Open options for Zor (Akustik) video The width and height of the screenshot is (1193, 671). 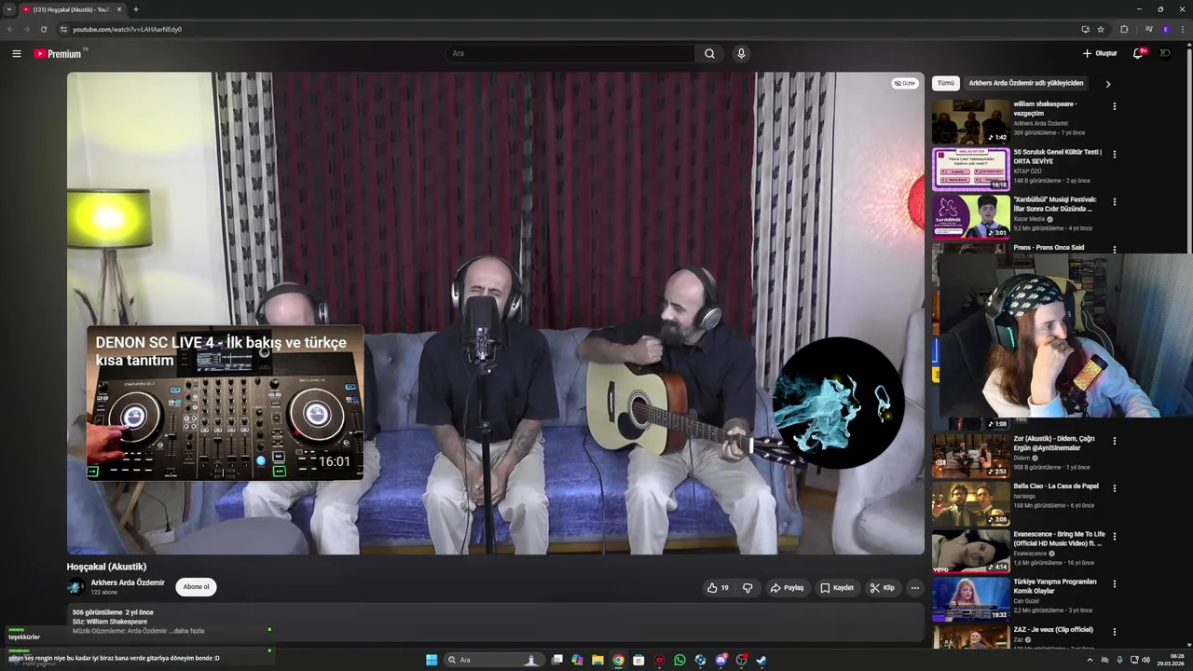click(x=1114, y=441)
